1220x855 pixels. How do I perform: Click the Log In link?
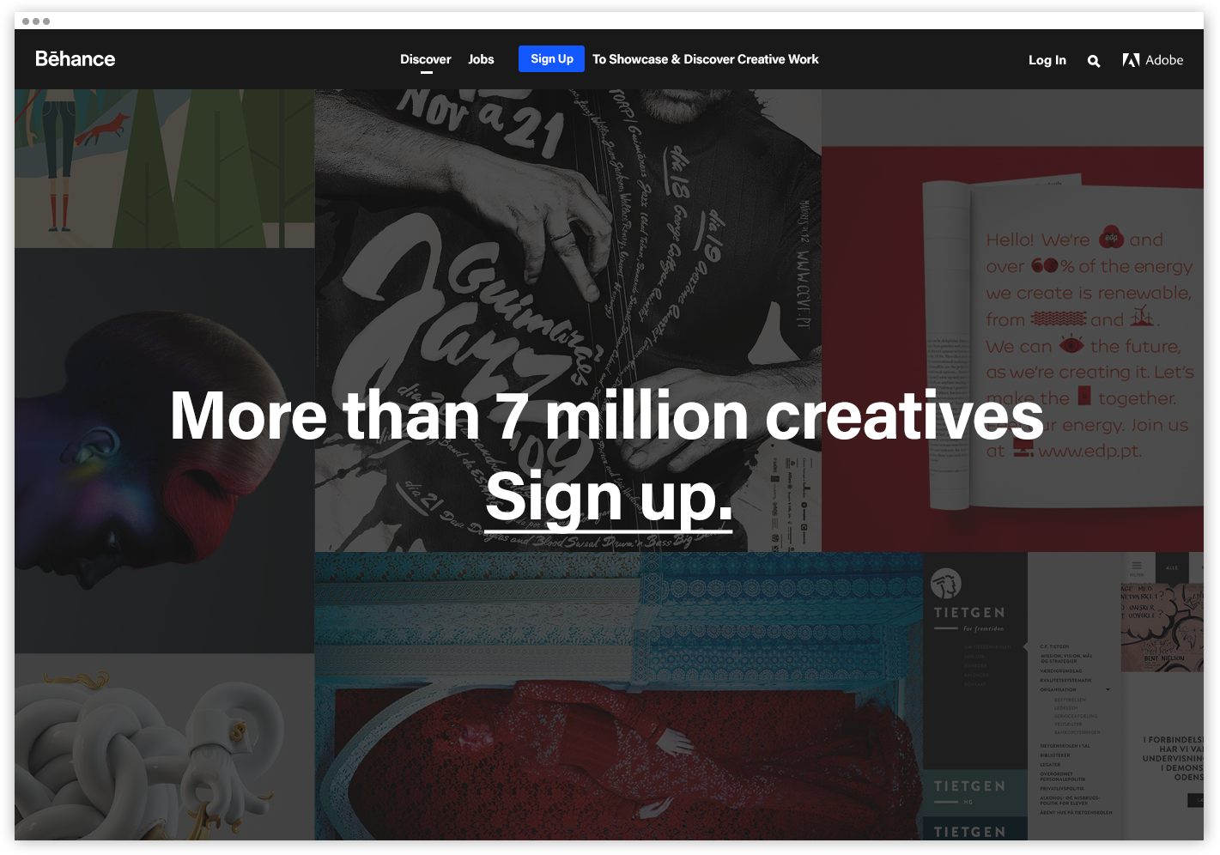[x=1047, y=60]
